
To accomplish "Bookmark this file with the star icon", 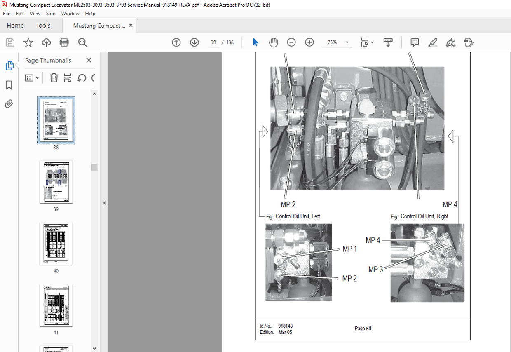I will [28, 42].
